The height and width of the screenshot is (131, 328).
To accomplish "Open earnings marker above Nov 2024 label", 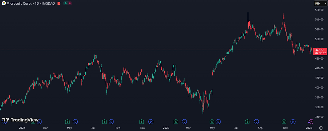I will pos(142,121).
